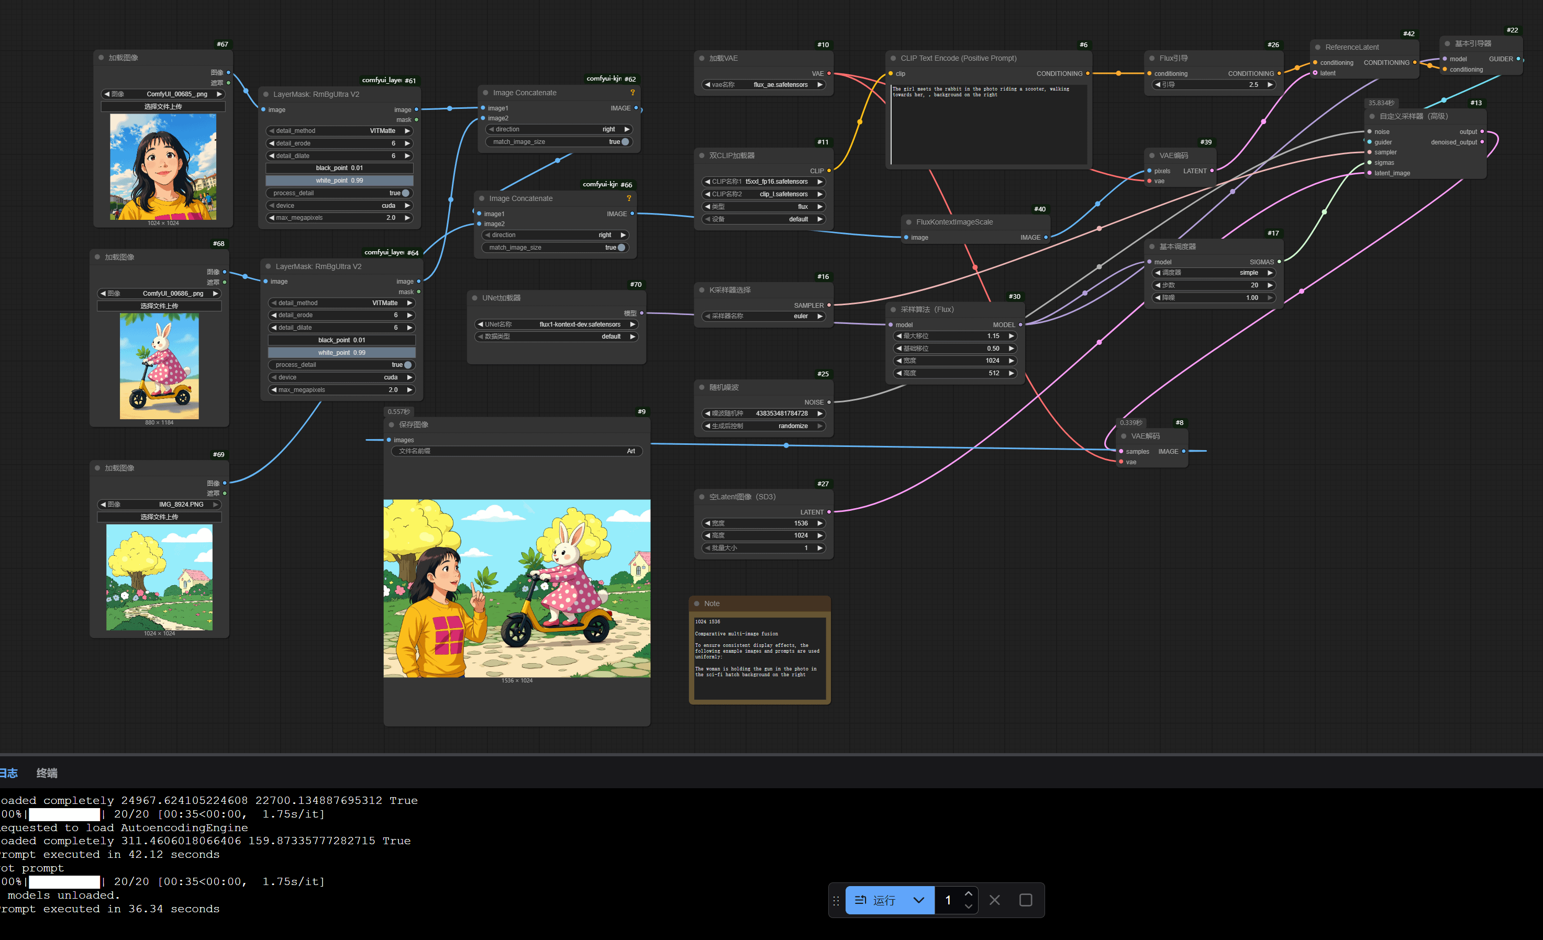Click the Note node text area
1543x940 pixels.
(x=760, y=658)
